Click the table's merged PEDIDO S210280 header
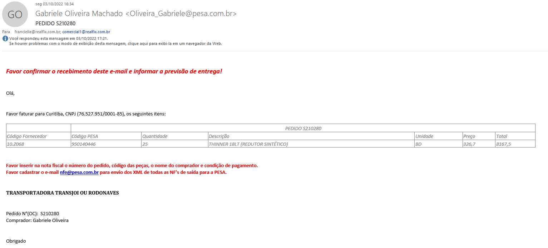This screenshot has width=548, height=248. (303, 128)
